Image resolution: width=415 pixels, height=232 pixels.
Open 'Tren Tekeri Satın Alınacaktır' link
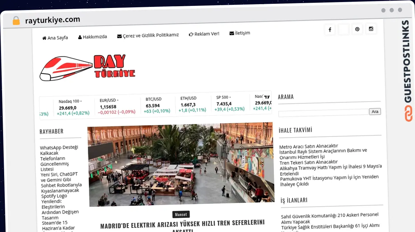(308, 162)
